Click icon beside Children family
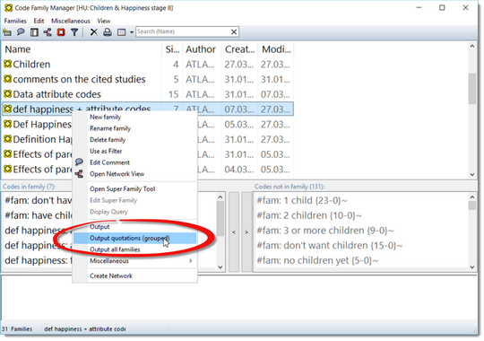 [8, 64]
